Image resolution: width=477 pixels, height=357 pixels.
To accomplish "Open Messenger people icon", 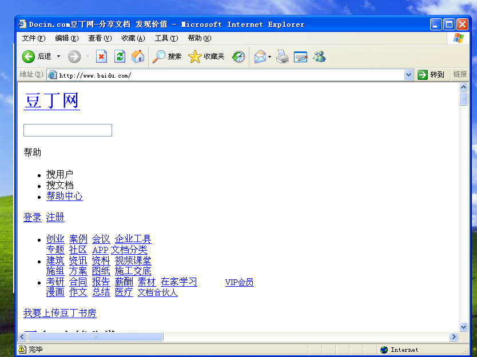I will 319,57.
